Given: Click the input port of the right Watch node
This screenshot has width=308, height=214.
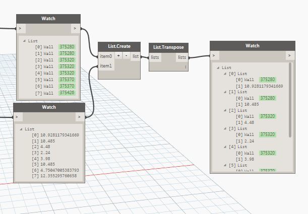Looking at the screenshot, I should 213,55.
